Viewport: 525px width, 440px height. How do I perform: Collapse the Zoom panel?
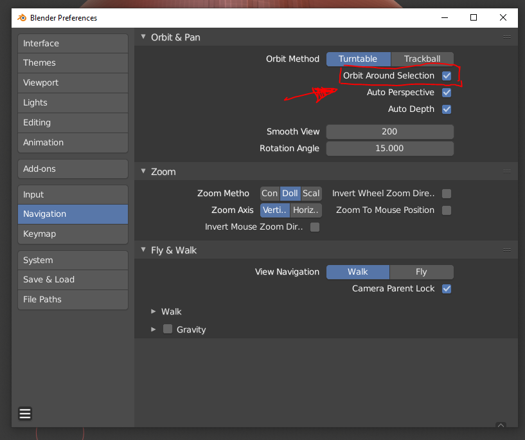point(143,171)
